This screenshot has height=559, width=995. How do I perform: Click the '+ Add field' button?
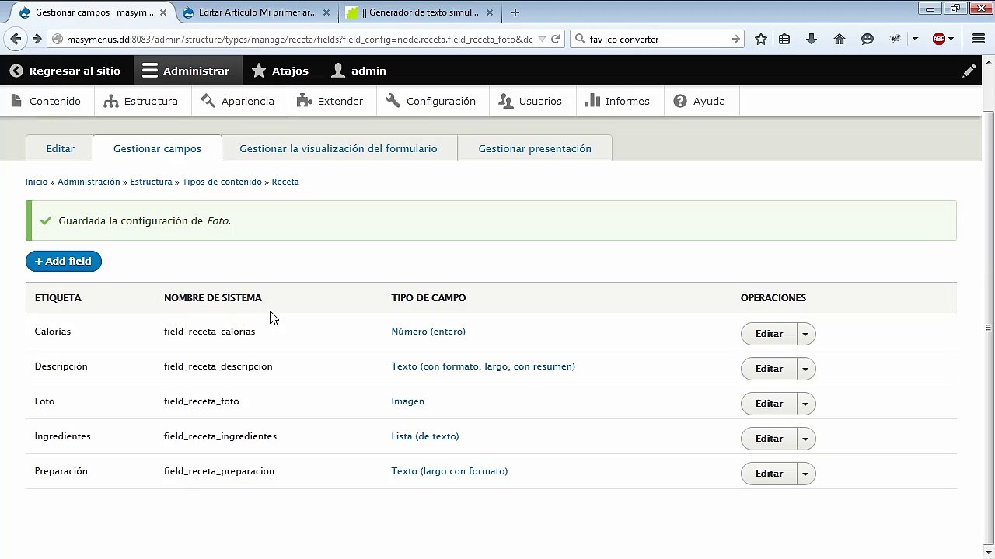(x=64, y=261)
